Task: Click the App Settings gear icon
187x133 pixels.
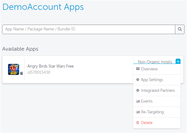Action: [138, 80]
